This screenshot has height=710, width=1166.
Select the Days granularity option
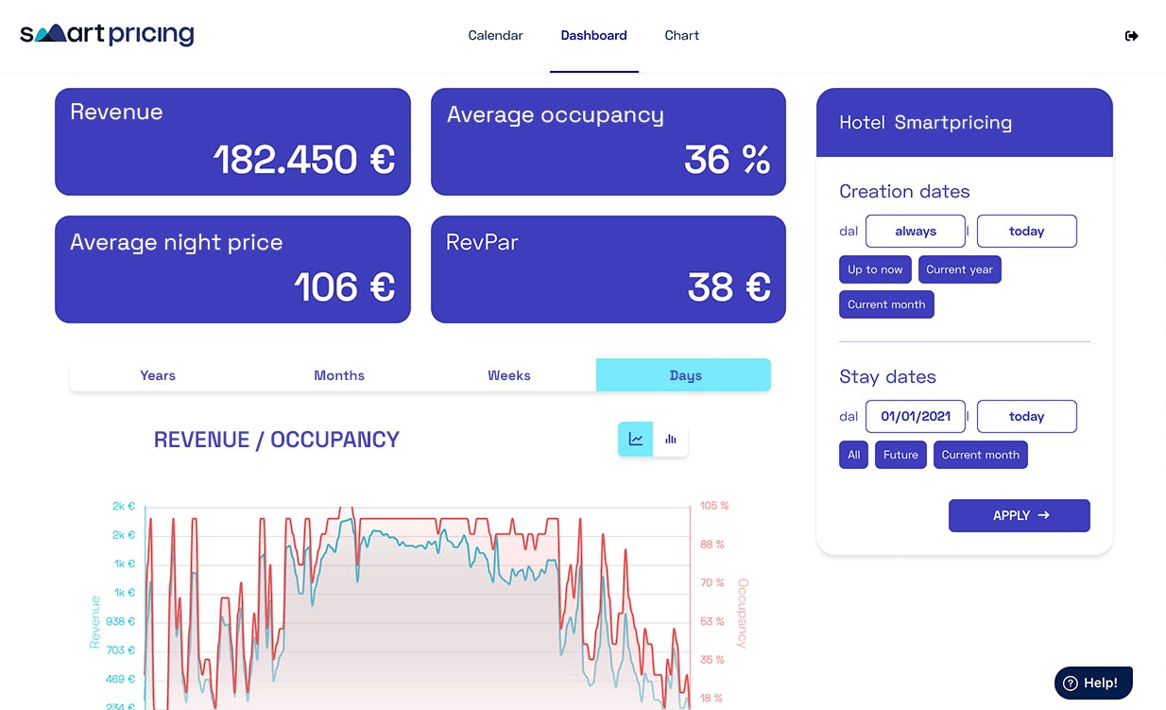[x=683, y=374]
